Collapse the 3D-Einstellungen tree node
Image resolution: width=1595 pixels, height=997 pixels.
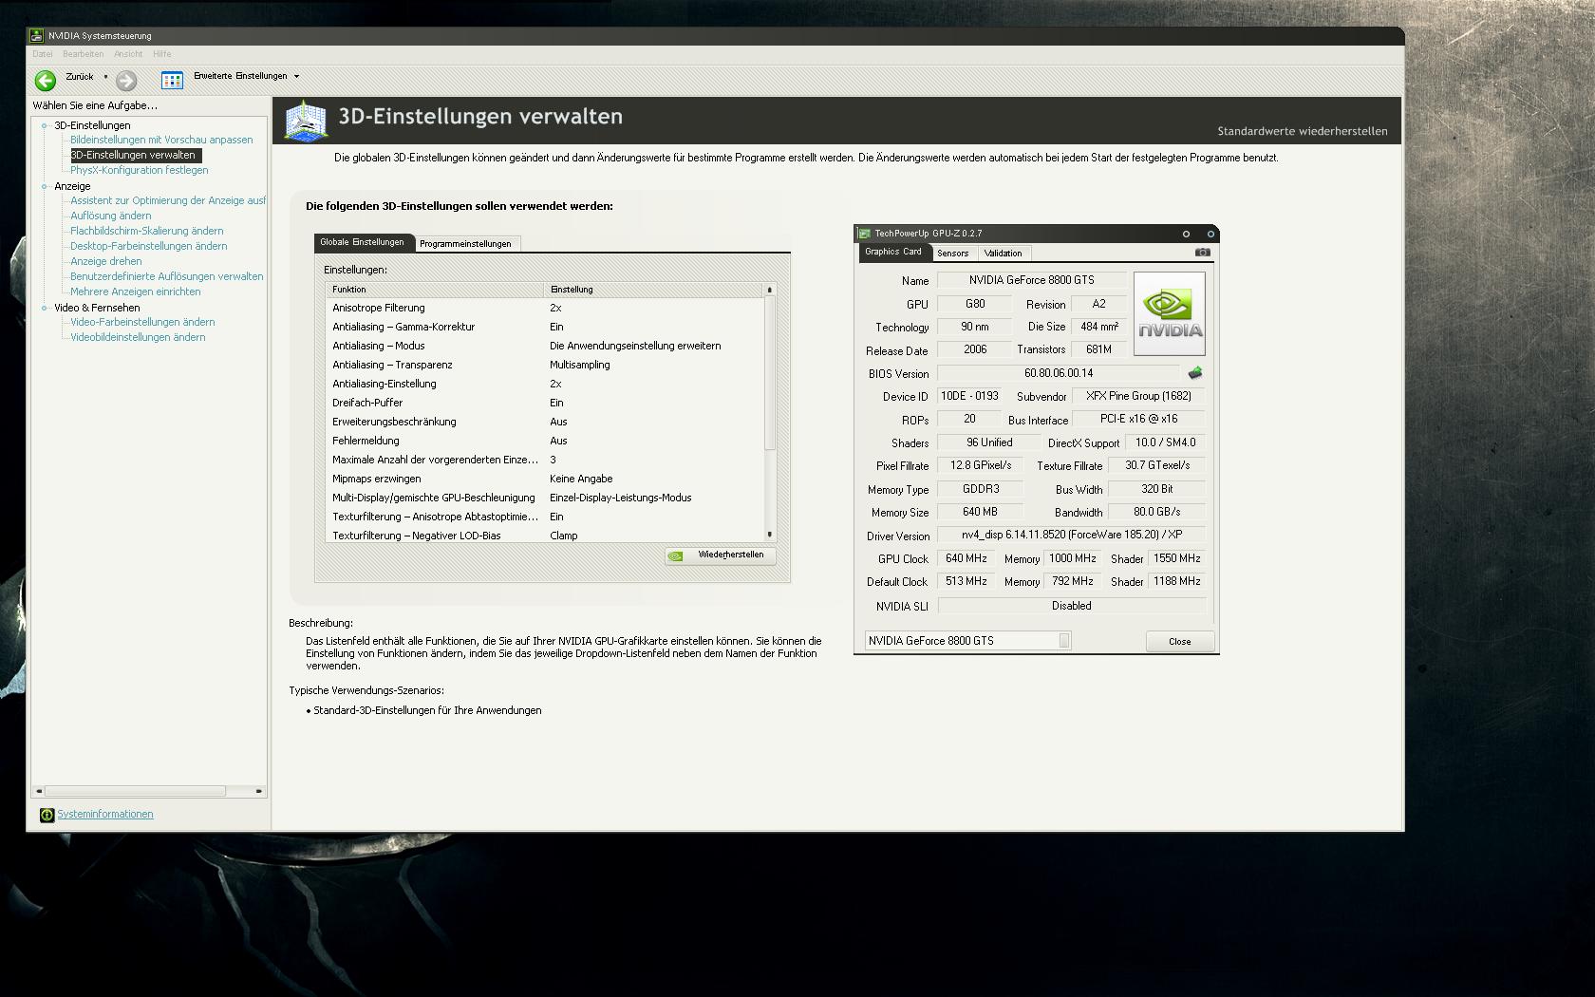(x=44, y=125)
